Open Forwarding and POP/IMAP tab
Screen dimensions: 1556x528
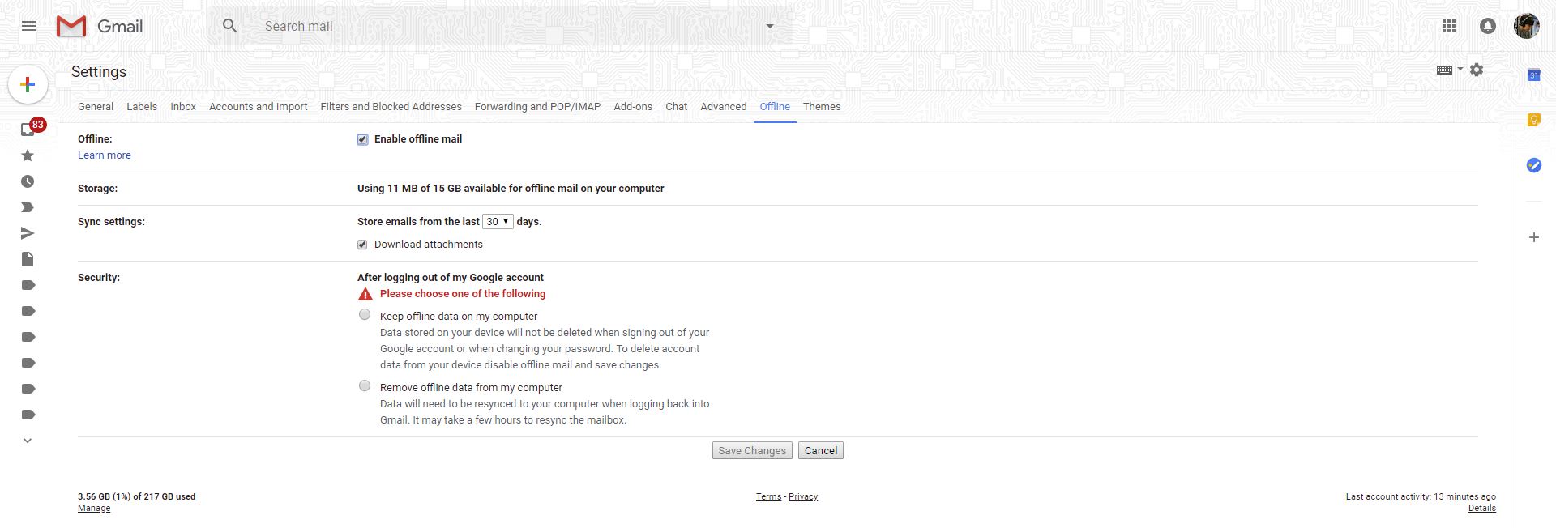[x=537, y=106]
